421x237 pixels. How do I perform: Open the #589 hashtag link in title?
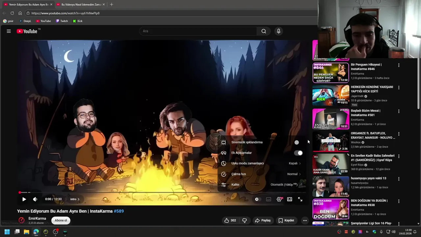(119, 211)
